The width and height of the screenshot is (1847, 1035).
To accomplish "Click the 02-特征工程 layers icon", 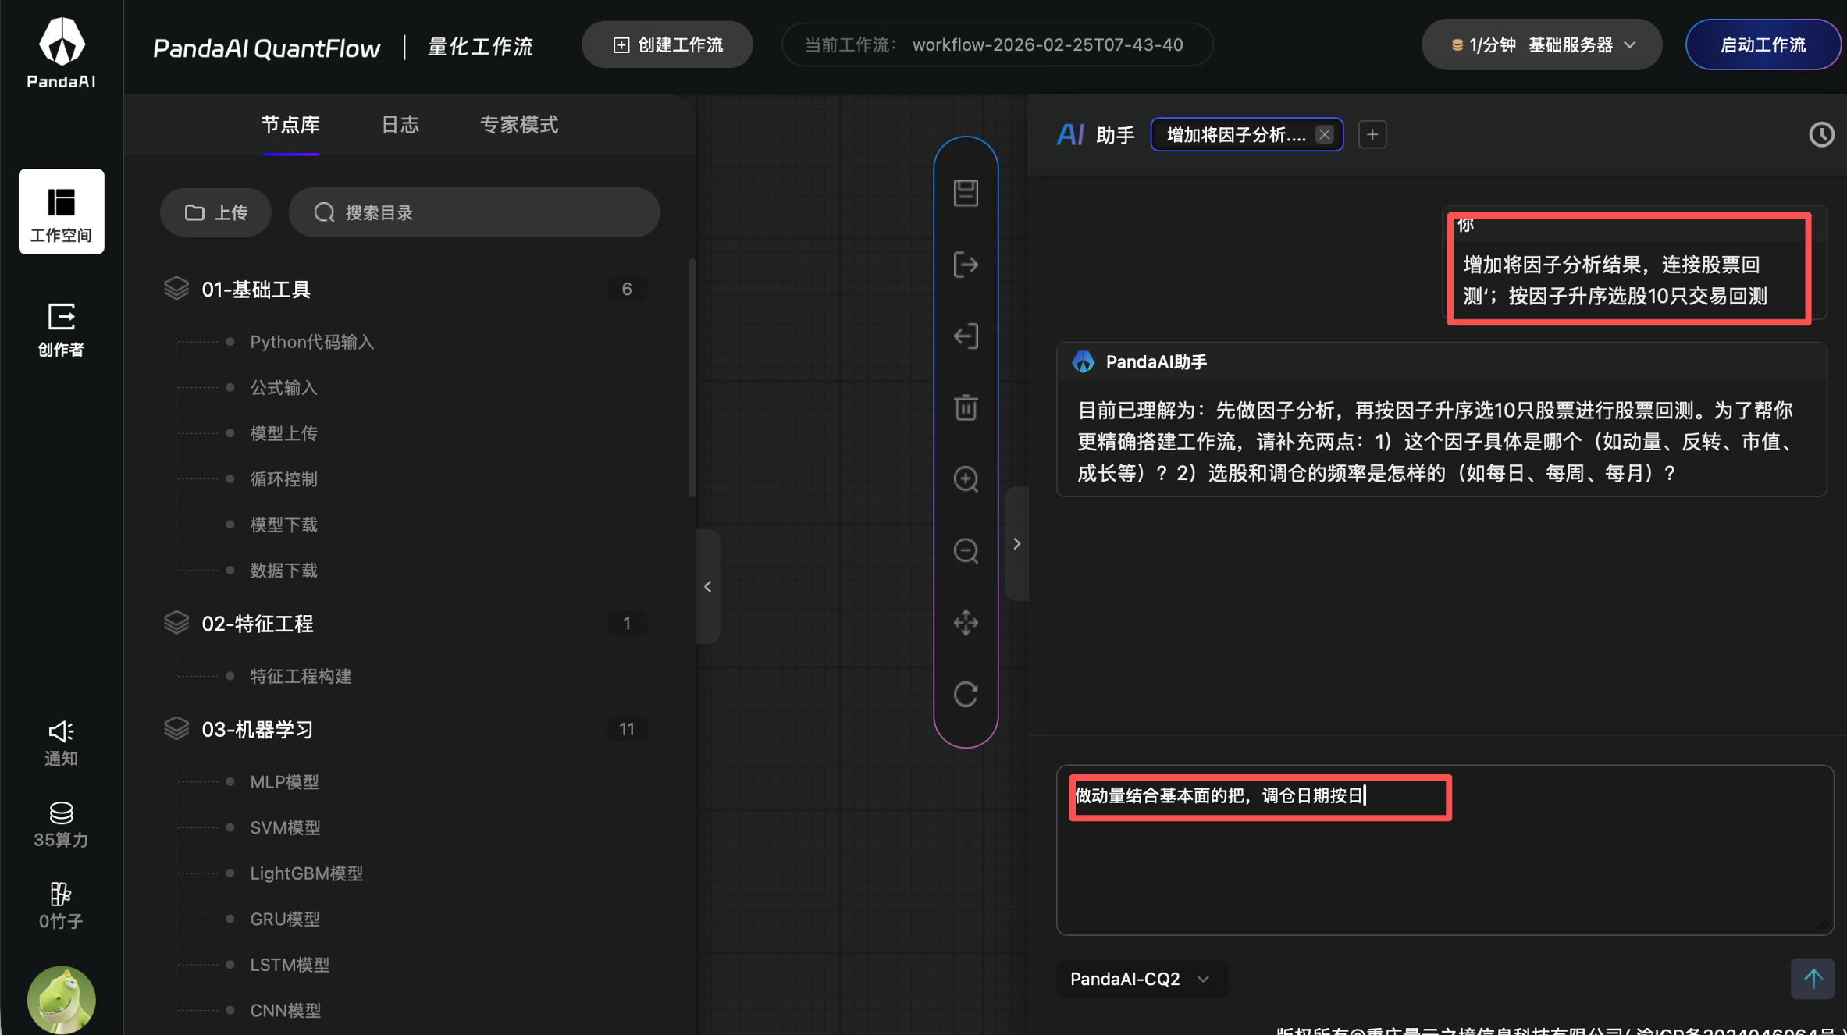I will [176, 623].
